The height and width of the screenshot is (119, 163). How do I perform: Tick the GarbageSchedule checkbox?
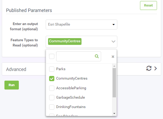[52, 98]
